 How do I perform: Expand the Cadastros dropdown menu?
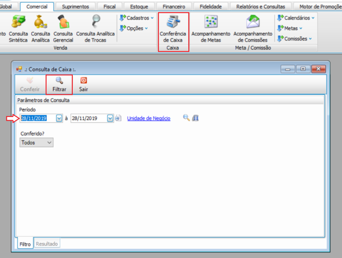[136, 18]
